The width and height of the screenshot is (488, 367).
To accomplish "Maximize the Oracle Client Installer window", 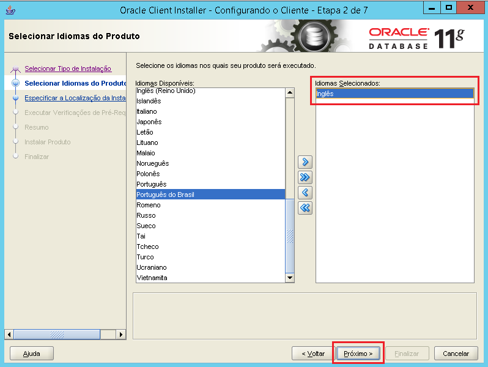I will (x=448, y=8).
